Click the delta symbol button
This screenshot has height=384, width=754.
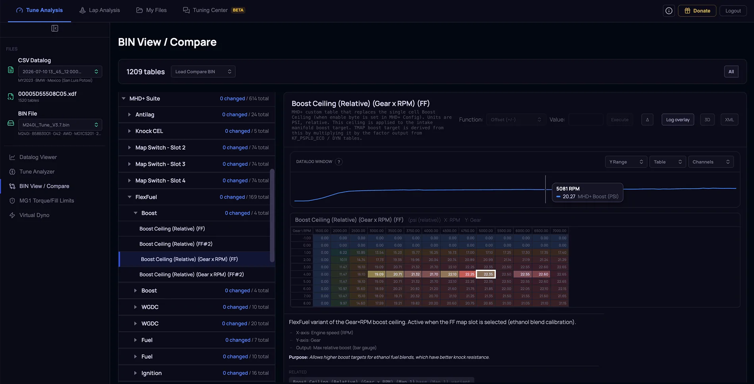tap(647, 120)
